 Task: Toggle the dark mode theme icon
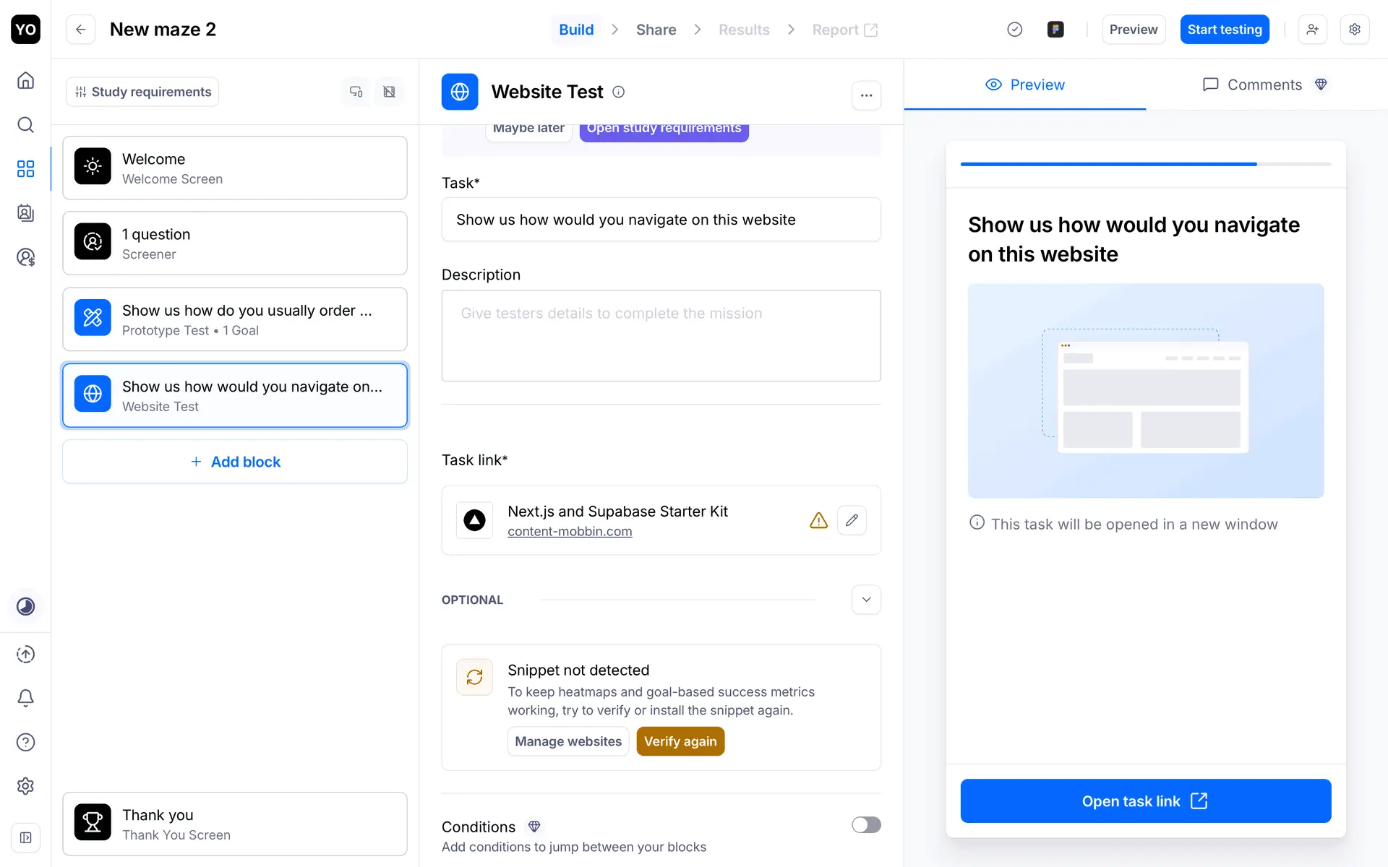click(25, 606)
